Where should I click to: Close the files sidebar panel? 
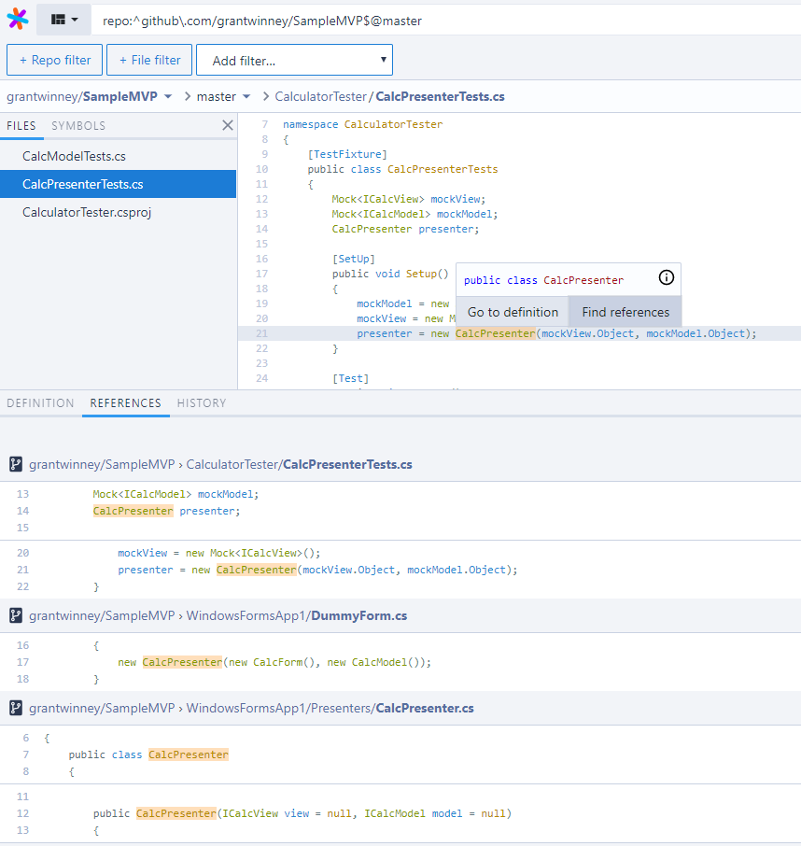227,125
